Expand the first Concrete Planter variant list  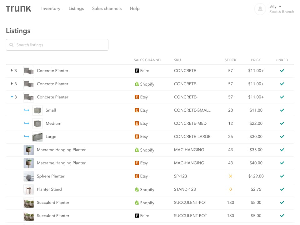[x=11, y=71]
